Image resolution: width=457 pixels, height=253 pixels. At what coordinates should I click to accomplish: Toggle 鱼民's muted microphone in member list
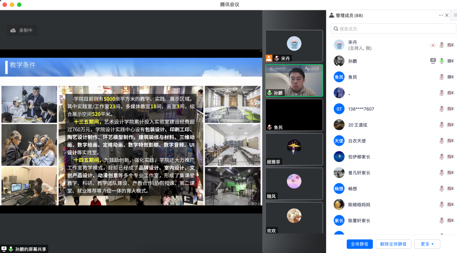442,77
